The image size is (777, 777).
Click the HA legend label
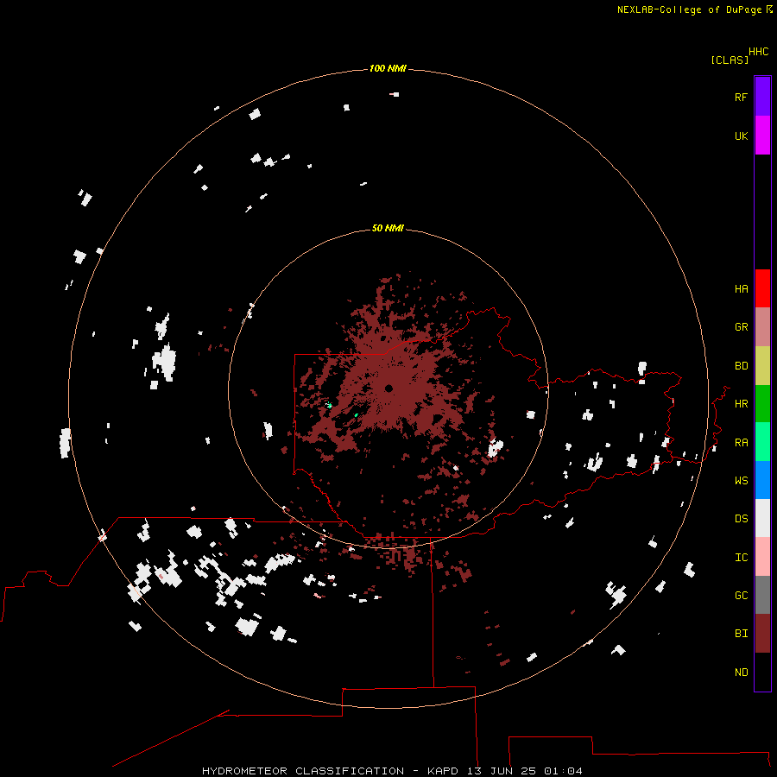pyautogui.click(x=742, y=289)
